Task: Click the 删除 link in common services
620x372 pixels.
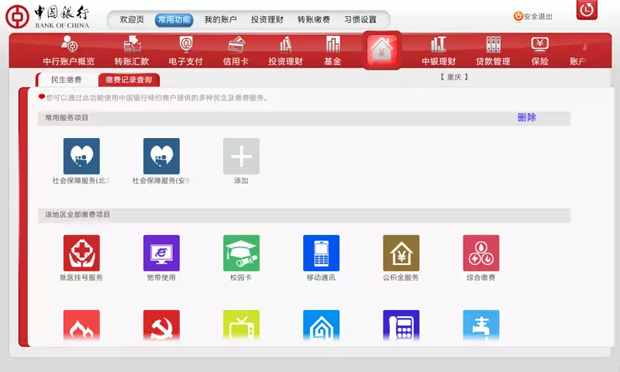Action: pyautogui.click(x=527, y=118)
